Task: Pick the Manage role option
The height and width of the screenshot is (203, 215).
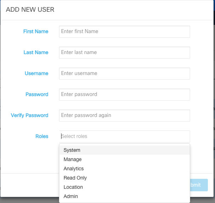Action: click(x=72, y=159)
